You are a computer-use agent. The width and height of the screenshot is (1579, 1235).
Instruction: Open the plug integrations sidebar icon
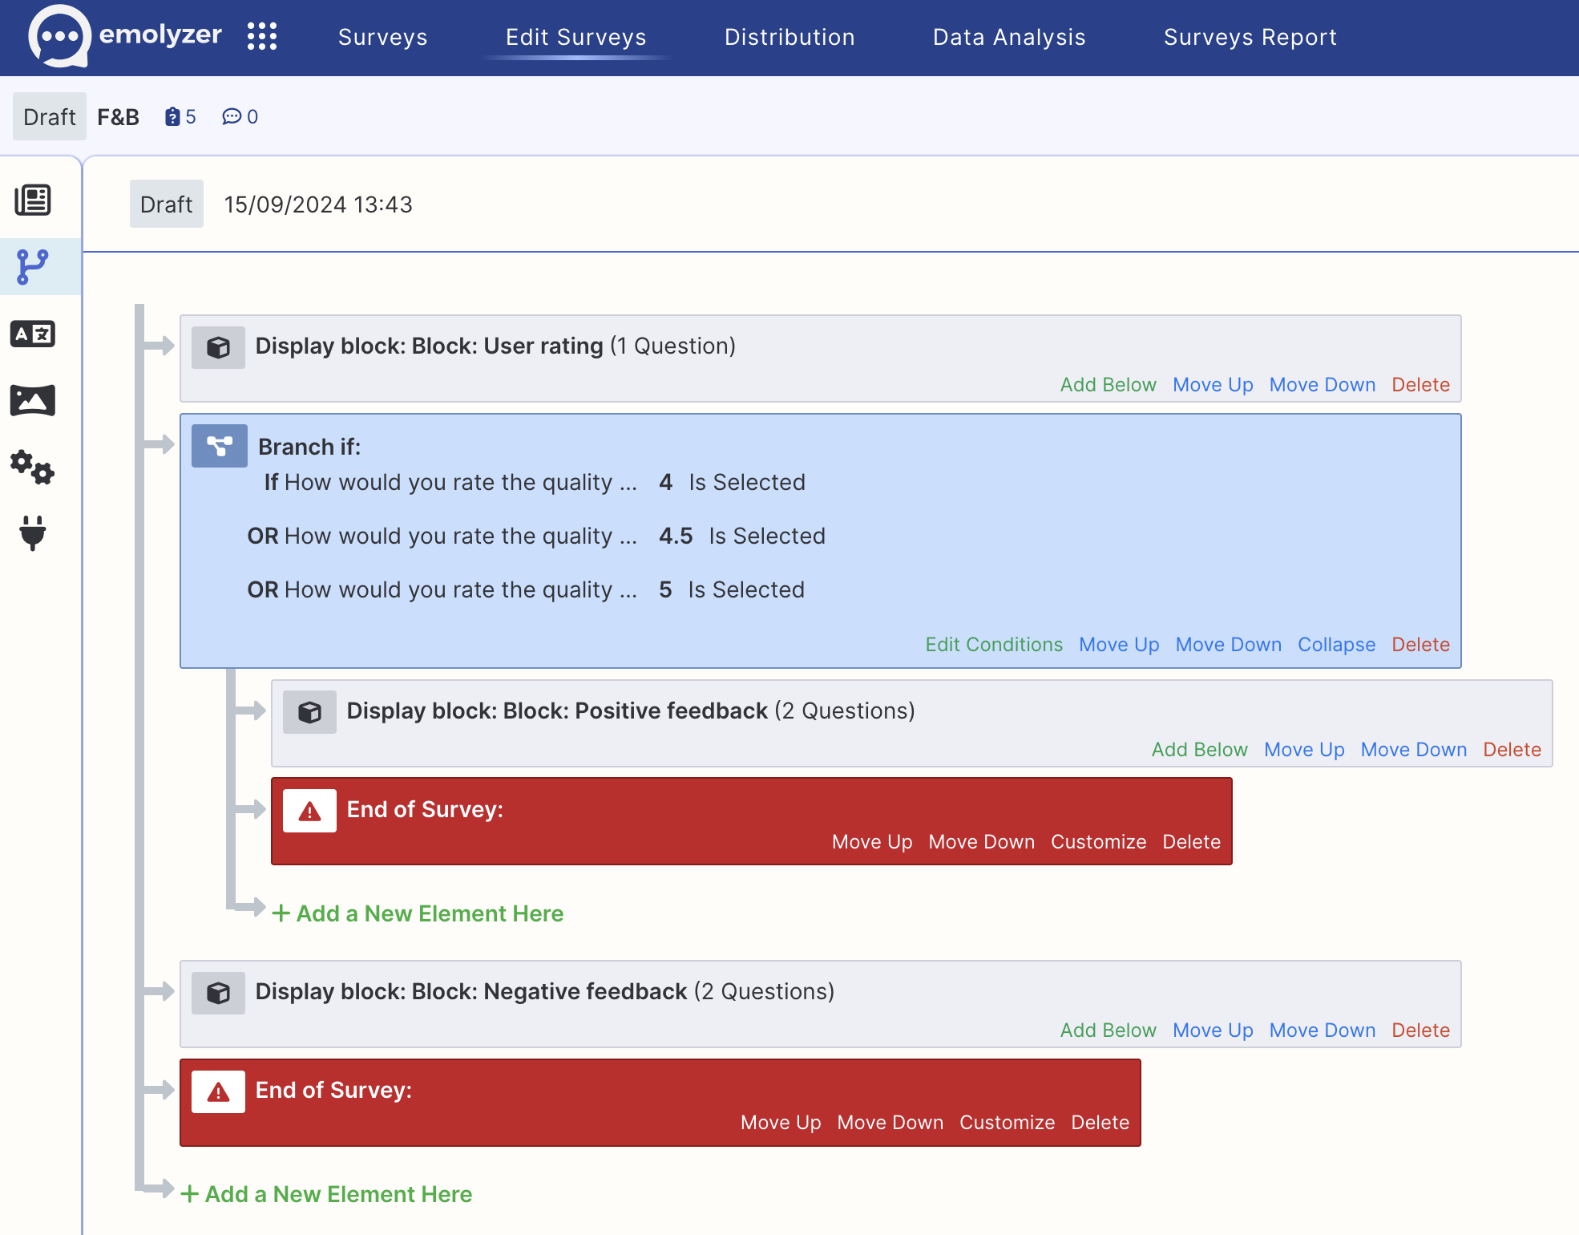pyautogui.click(x=33, y=532)
